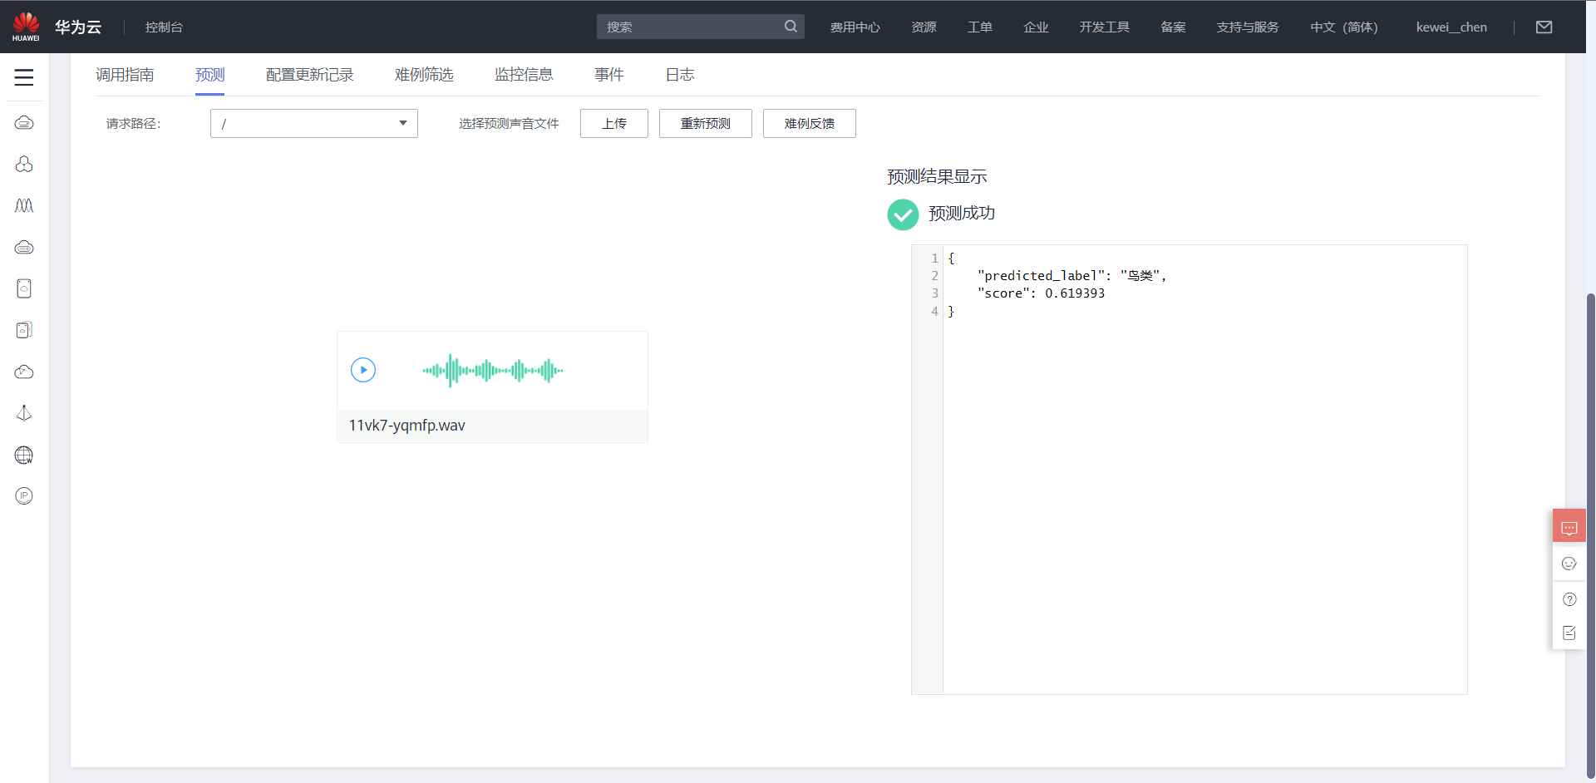Click the question mark help icon
The height and width of the screenshot is (783, 1596).
tap(1569, 599)
